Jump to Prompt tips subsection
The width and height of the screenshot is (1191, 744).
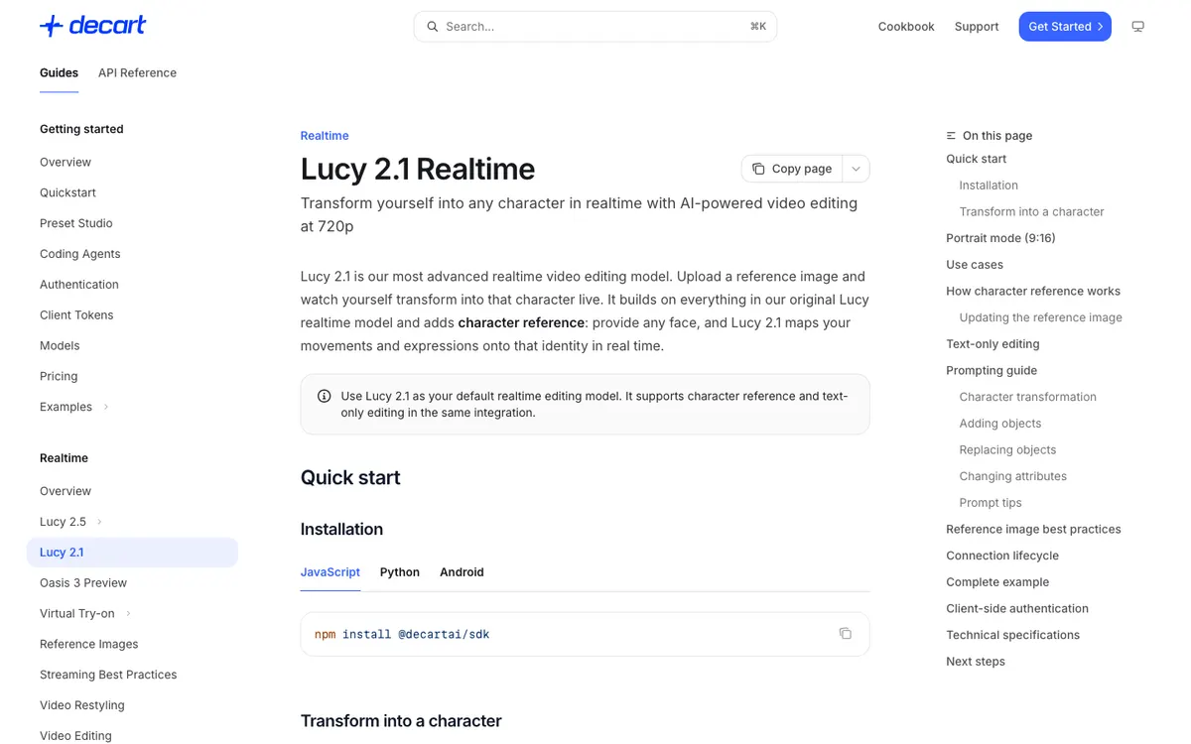click(991, 503)
